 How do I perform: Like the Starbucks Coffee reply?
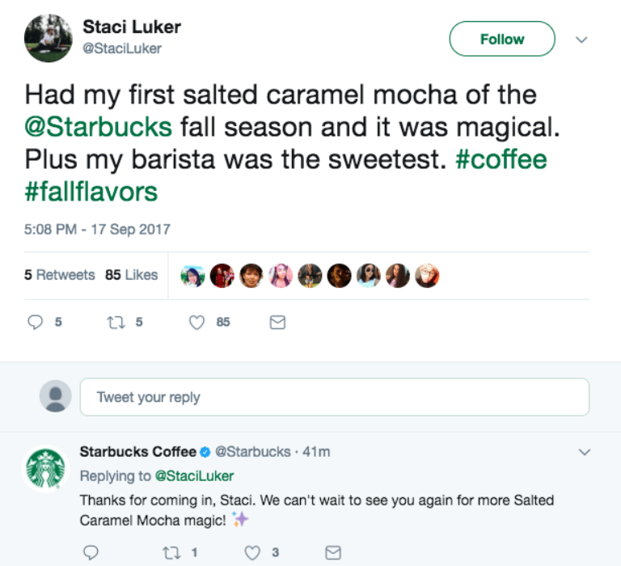pyautogui.click(x=252, y=553)
